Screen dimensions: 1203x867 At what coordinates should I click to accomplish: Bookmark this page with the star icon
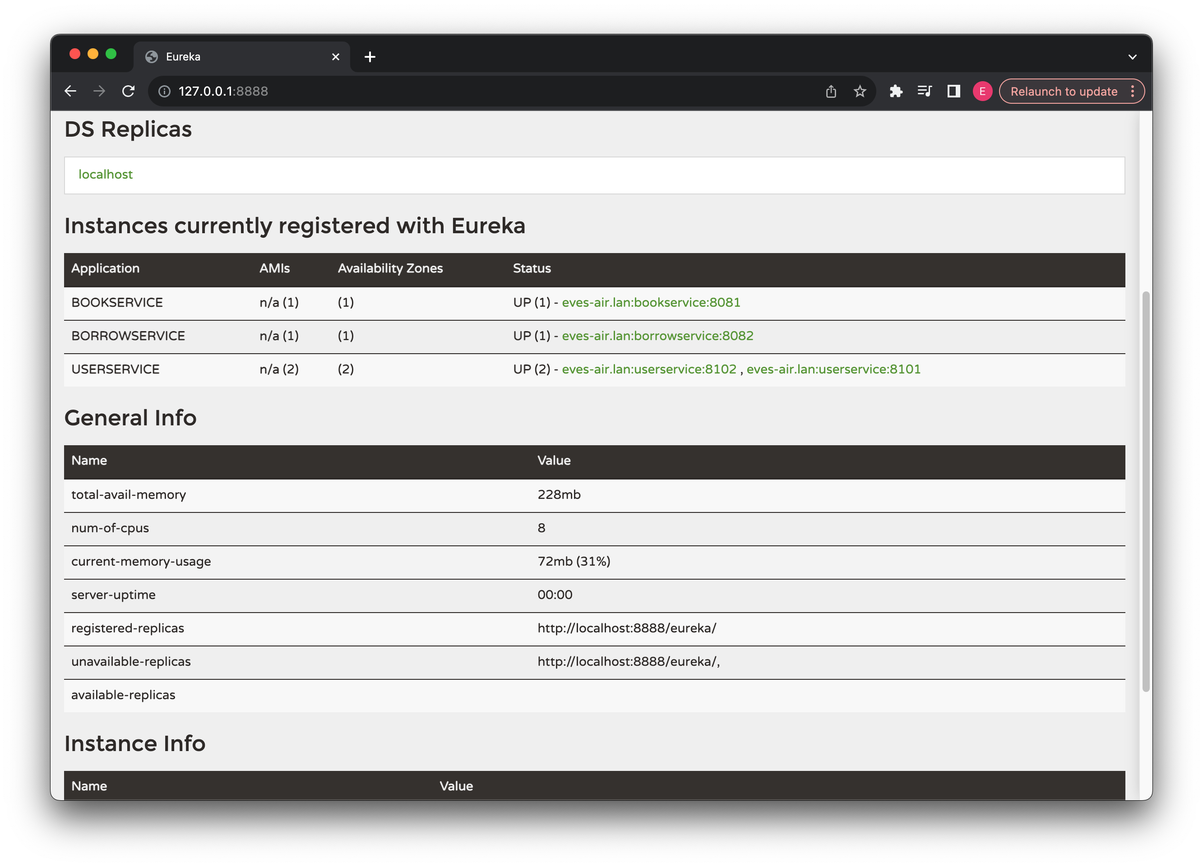tap(859, 91)
